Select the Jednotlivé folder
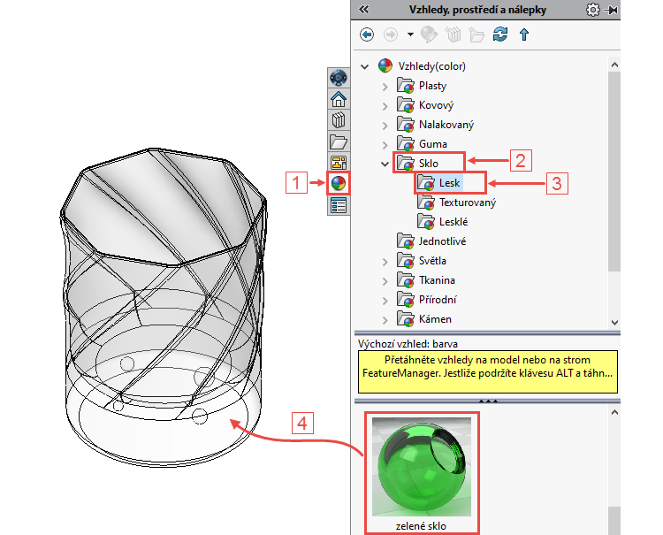 (442, 241)
